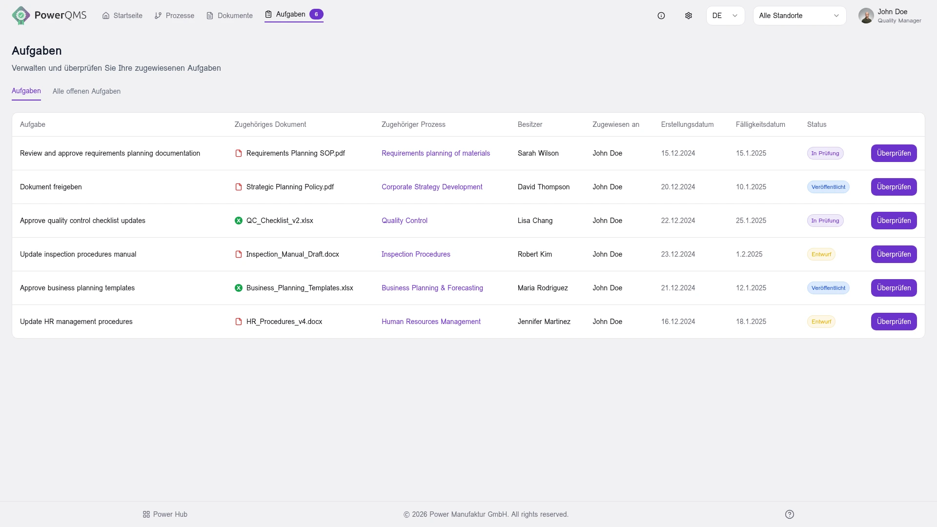937x527 pixels.
Task: Open Corporate Strategy Development process link
Action: tap(432, 187)
